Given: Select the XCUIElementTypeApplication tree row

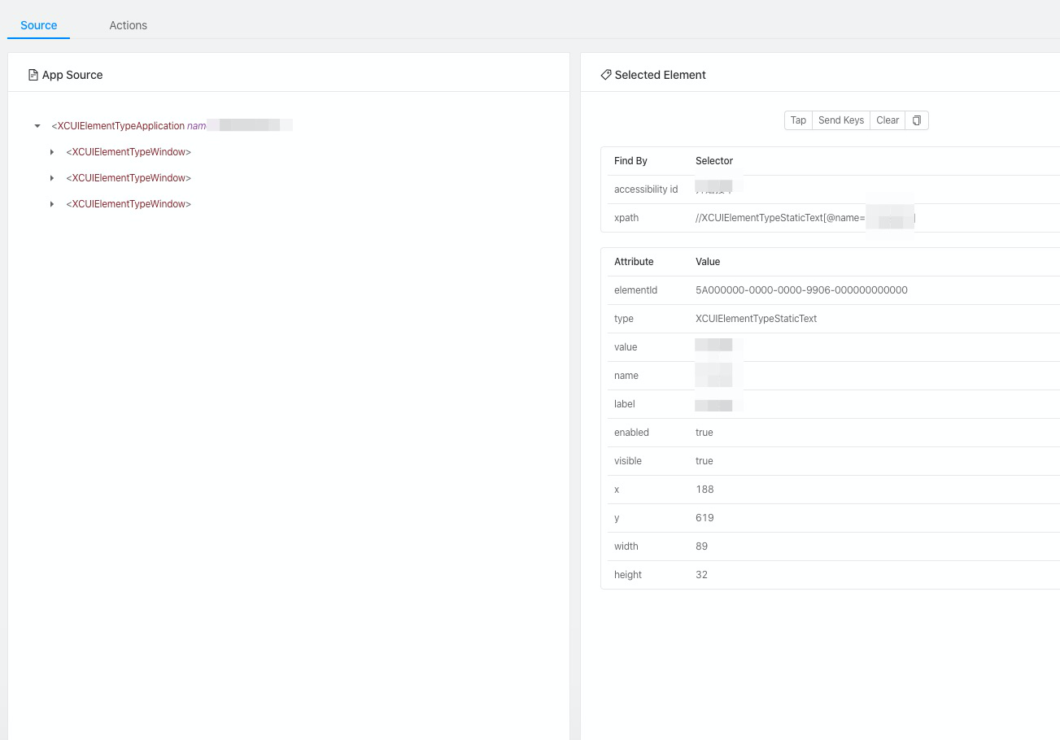Looking at the screenshot, I should pyautogui.click(x=172, y=126).
